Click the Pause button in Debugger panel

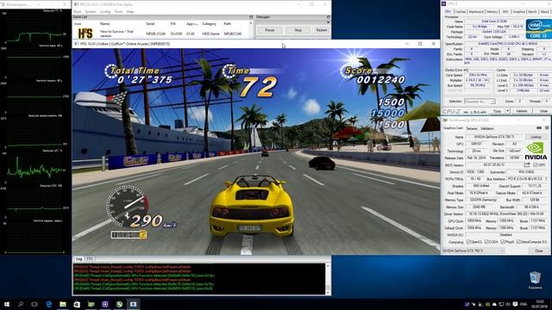pos(270,30)
